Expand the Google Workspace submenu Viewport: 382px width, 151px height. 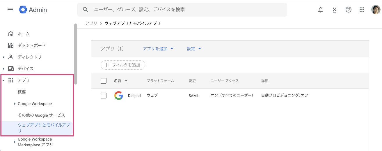pos(15,104)
